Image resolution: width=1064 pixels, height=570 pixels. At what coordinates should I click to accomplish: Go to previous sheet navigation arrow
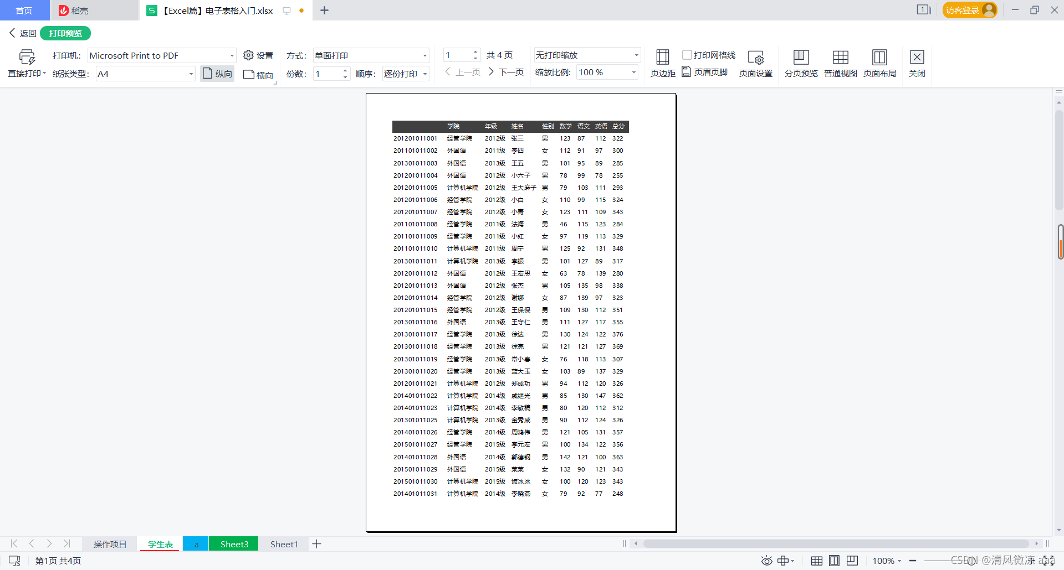32,543
